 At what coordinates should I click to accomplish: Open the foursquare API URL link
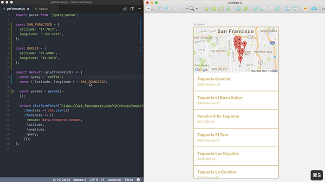102,105
